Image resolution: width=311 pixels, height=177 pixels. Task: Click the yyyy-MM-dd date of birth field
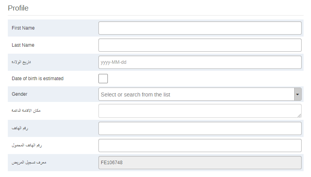pos(200,62)
